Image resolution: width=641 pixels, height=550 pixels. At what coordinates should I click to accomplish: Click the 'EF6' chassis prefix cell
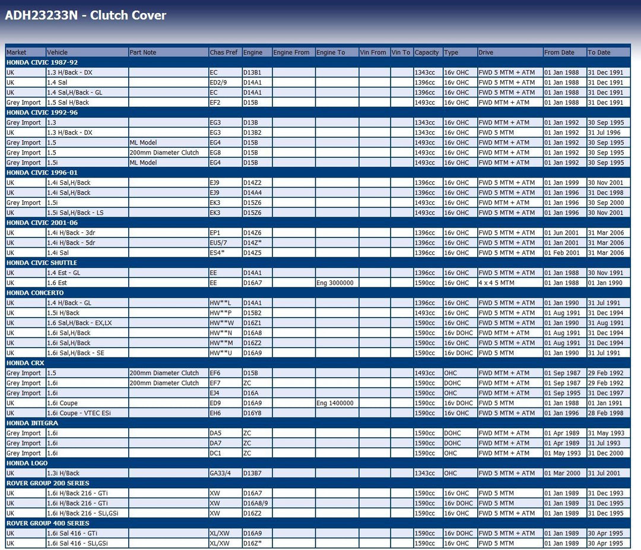pyautogui.click(x=226, y=373)
